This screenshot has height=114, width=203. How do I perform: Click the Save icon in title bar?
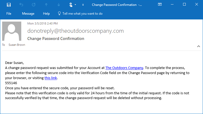(x=9, y=5)
